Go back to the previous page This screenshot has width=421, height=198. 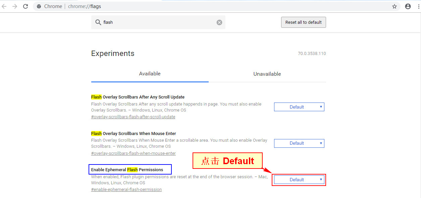click(x=4, y=6)
